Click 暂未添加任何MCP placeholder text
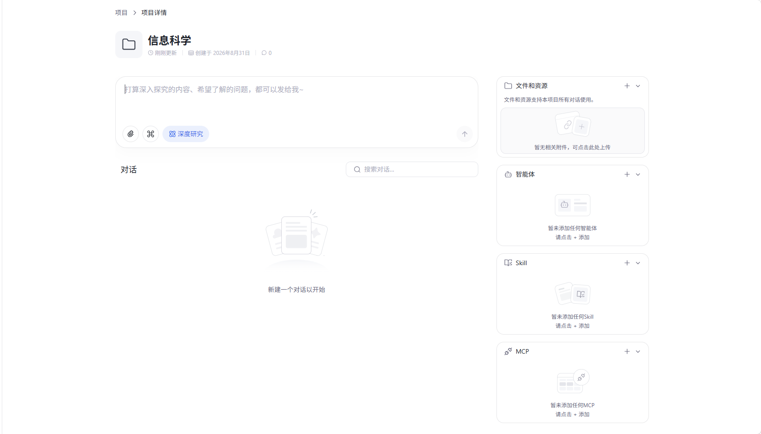This screenshot has width=761, height=434. click(x=573, y=405)
